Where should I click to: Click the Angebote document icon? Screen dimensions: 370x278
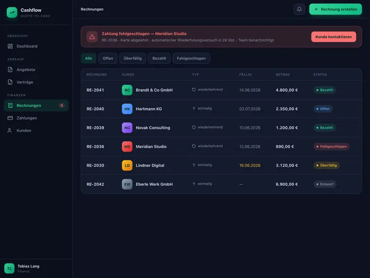(10, 69)
